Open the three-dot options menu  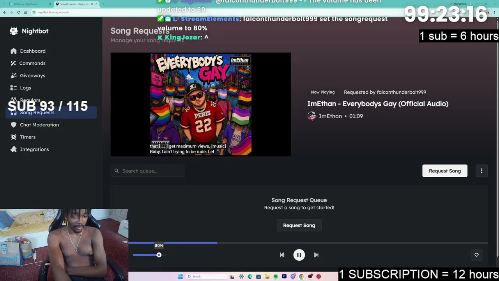pos(481,171)
